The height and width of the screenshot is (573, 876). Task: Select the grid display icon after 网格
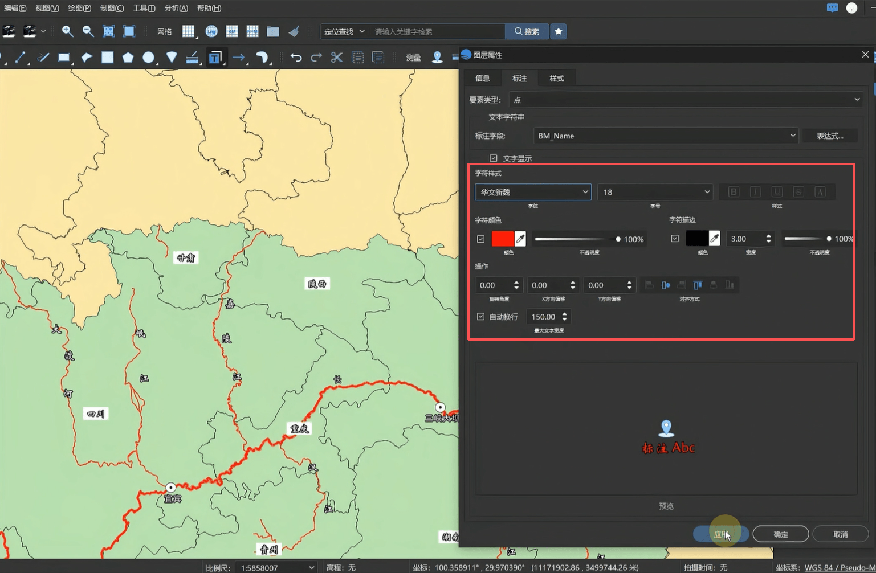pyautogui.click(x=188, y=31)
